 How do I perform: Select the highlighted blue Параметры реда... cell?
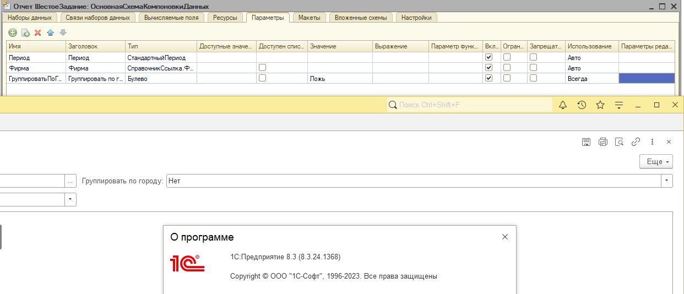coord(647,78)
